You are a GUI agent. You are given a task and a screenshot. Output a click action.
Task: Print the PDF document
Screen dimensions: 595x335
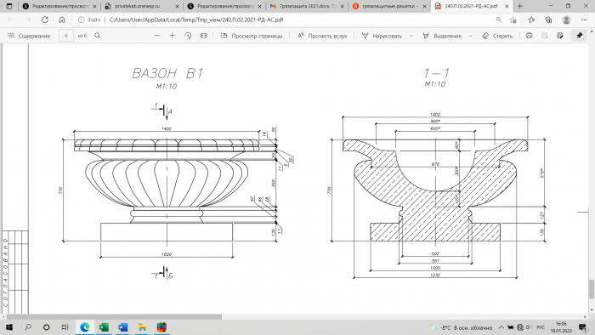529,36
